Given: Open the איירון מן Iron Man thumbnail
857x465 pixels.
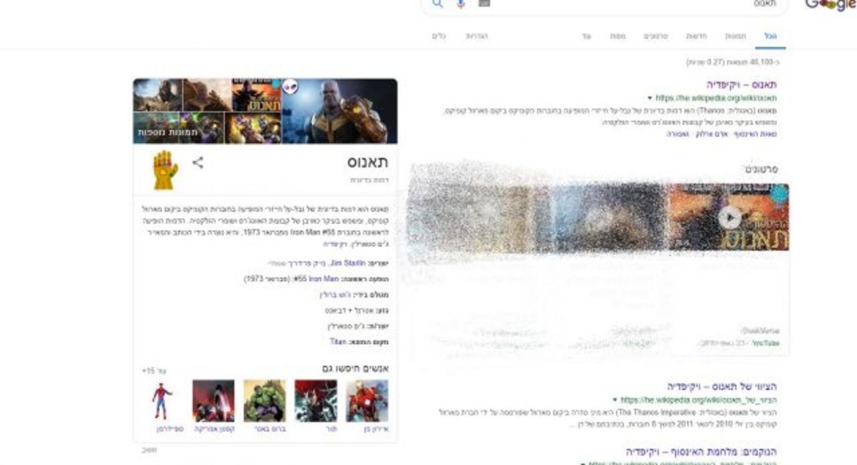Looking at the screenshot, I should [367, 401].
